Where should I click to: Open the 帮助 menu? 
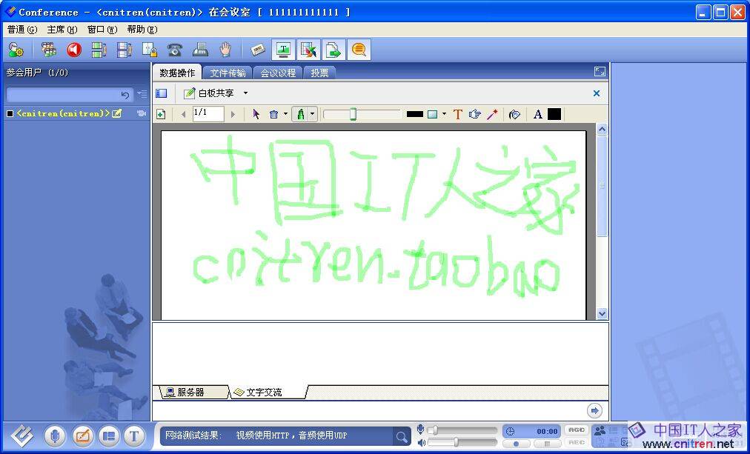142,30
